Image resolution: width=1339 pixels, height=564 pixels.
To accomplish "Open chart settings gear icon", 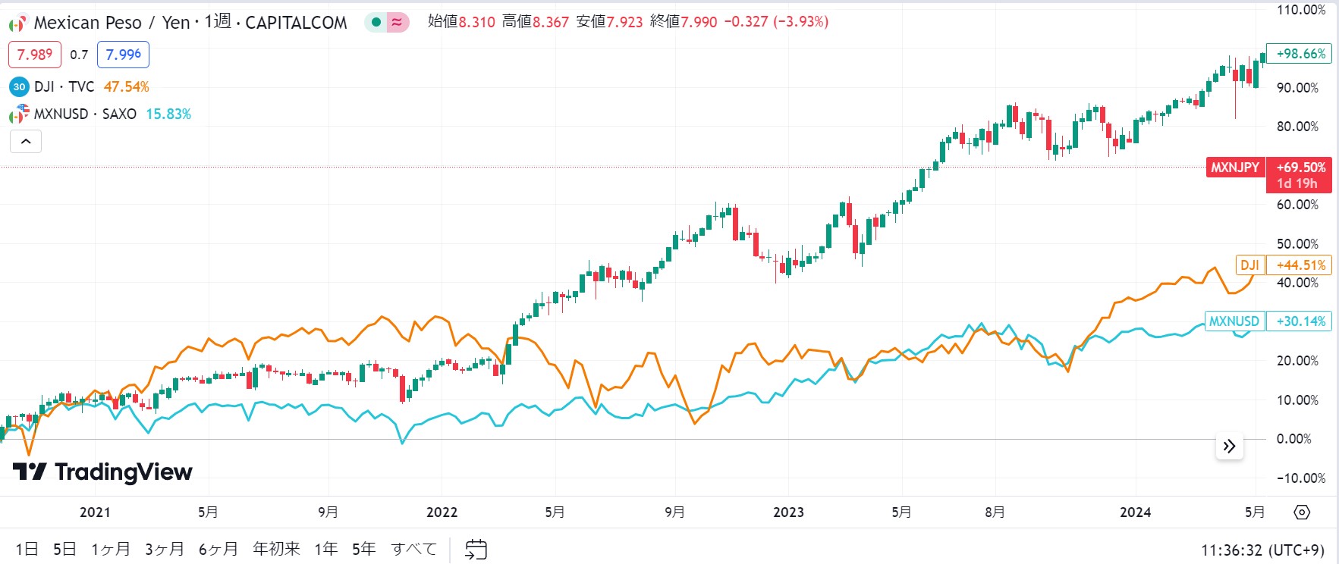I will 1302,512.
